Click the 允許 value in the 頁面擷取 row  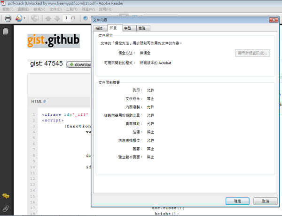pos(150,124)
